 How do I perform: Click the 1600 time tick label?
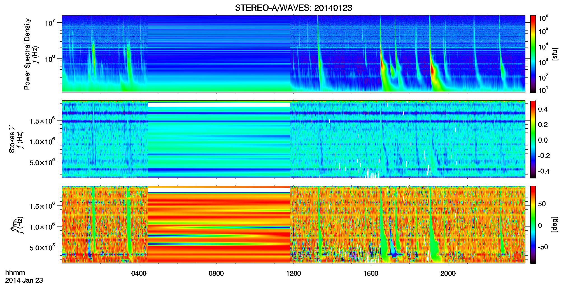(x=371, y=273)
